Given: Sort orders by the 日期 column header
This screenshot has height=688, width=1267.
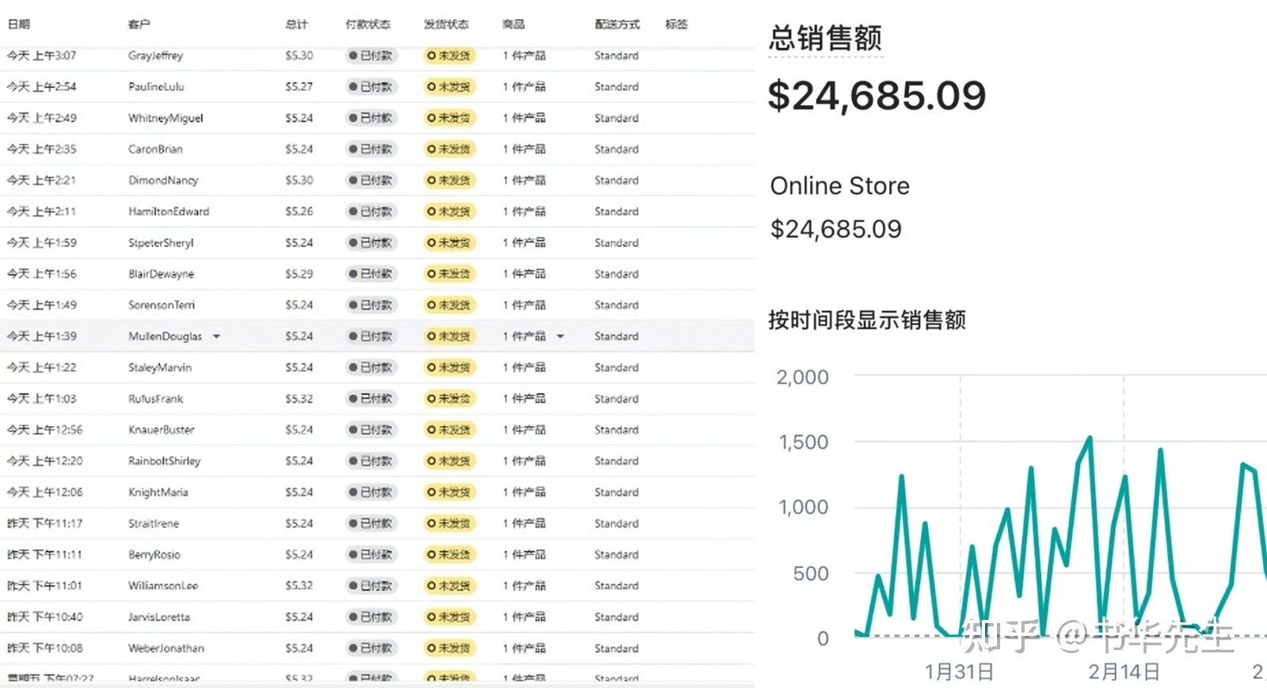Looking at the screenshot, I should pyautogui.click(x=19, y=25).
